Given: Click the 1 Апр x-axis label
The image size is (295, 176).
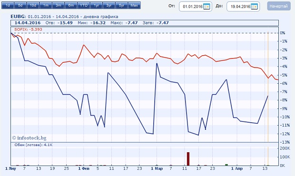Looking at the screenshot, I should [x=237, y=168].
